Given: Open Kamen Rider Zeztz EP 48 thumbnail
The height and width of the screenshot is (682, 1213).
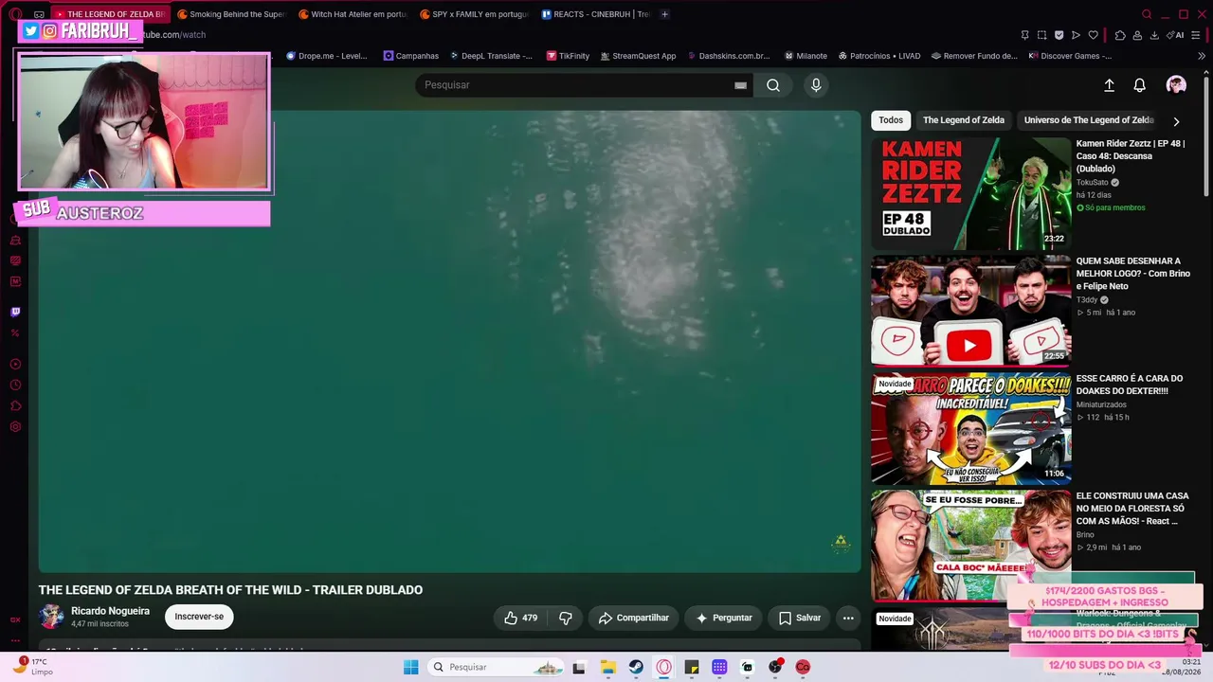Looking at the screenshot, I should click(971, 193).
